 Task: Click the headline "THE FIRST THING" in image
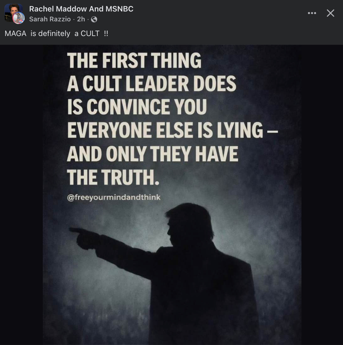134,60
